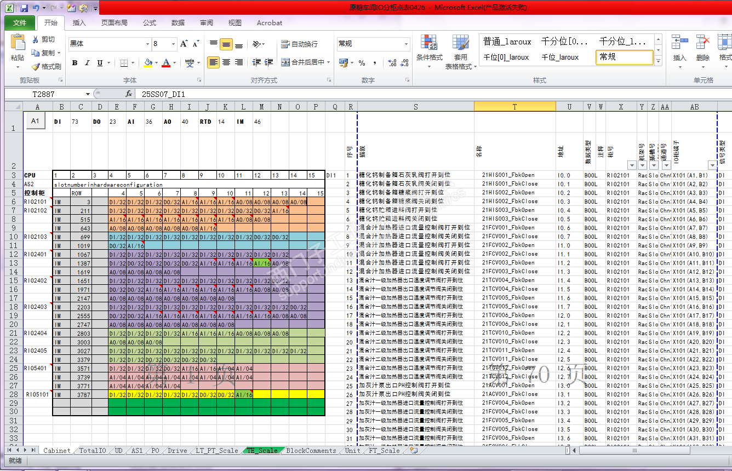Open the font name dropdown showing 黑体

pyautogui.click(x=147, y=44)
